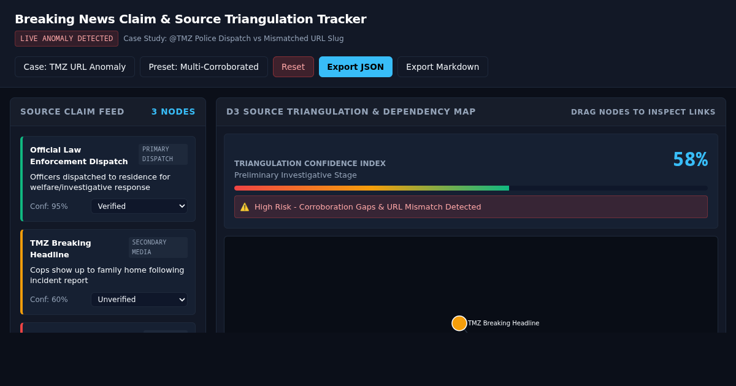Click the High Risk corroboration gaps alert text
This screenshot has height=386, width=736.
click(368, 207)
